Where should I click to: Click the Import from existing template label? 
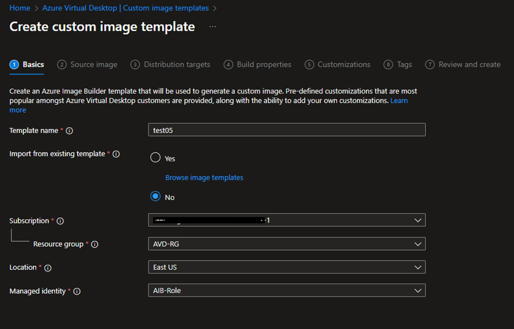[x=57, y=153]
